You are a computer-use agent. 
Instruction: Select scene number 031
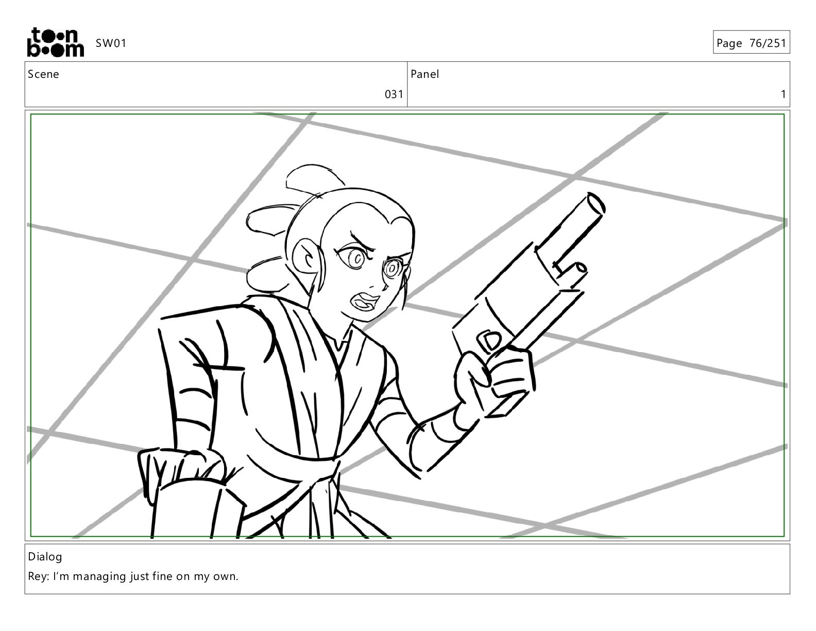point(394,94)
